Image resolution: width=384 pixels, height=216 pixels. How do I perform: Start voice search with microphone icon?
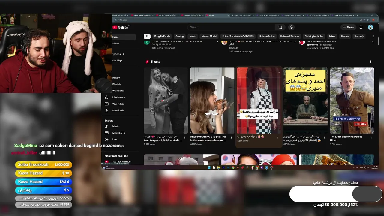click(x=291, y=27)
